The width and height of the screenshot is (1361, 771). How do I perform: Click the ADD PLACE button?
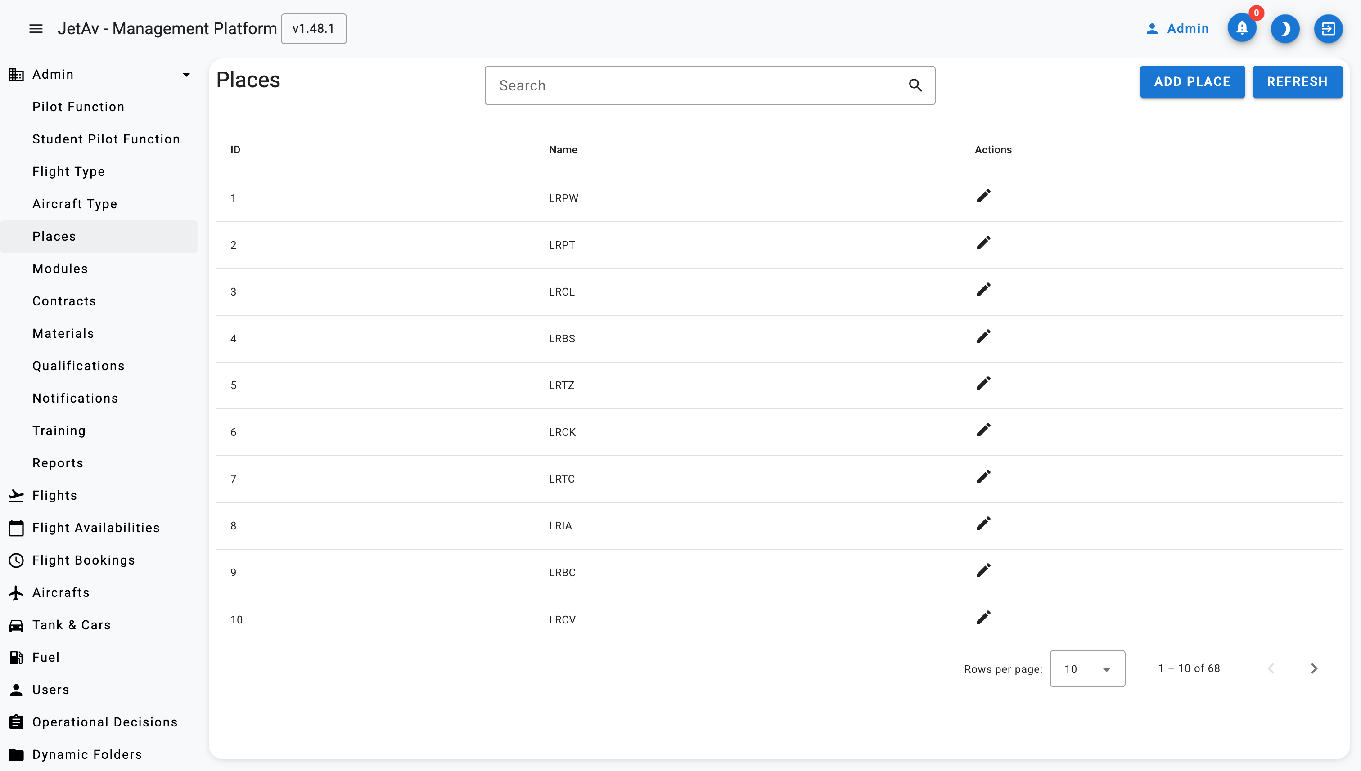coord(1192,81)
